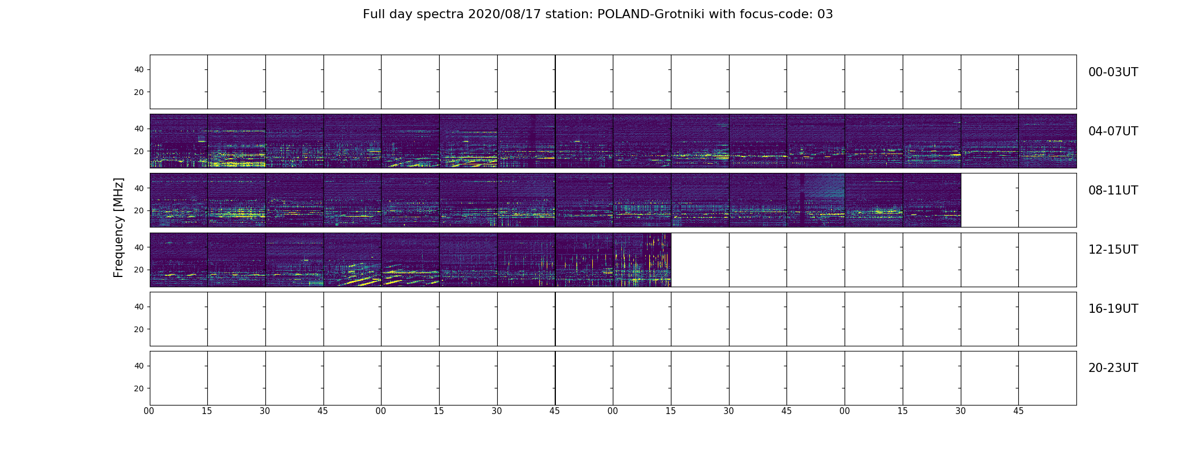Select the 16-19UT row label

tap(1113, 309)
